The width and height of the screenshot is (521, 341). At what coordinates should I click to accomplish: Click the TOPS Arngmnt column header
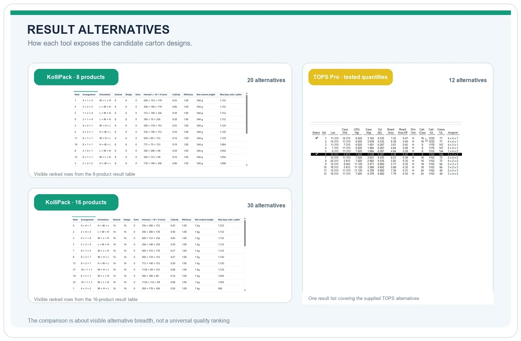click(x=453, y=133)
